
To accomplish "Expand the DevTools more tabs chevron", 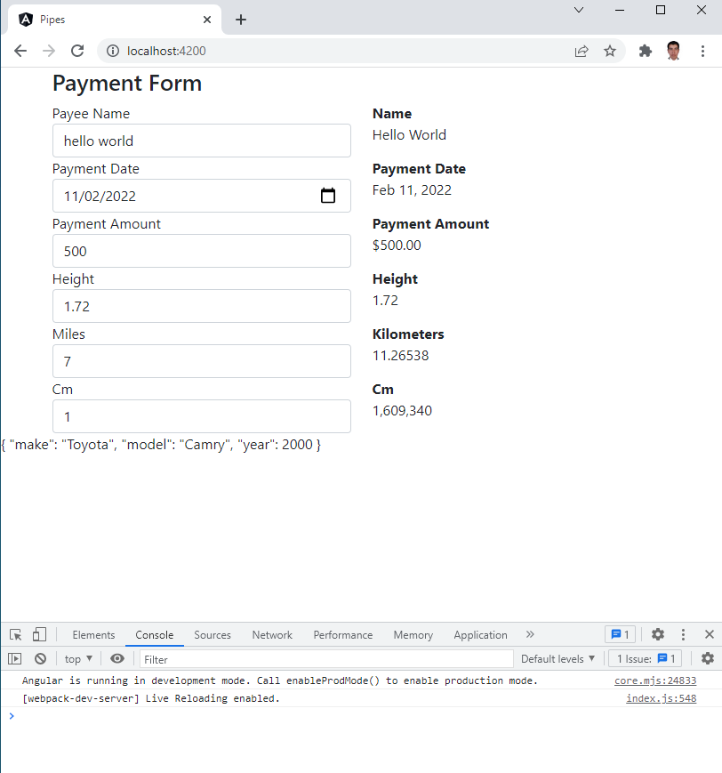I will pos(530,634).
